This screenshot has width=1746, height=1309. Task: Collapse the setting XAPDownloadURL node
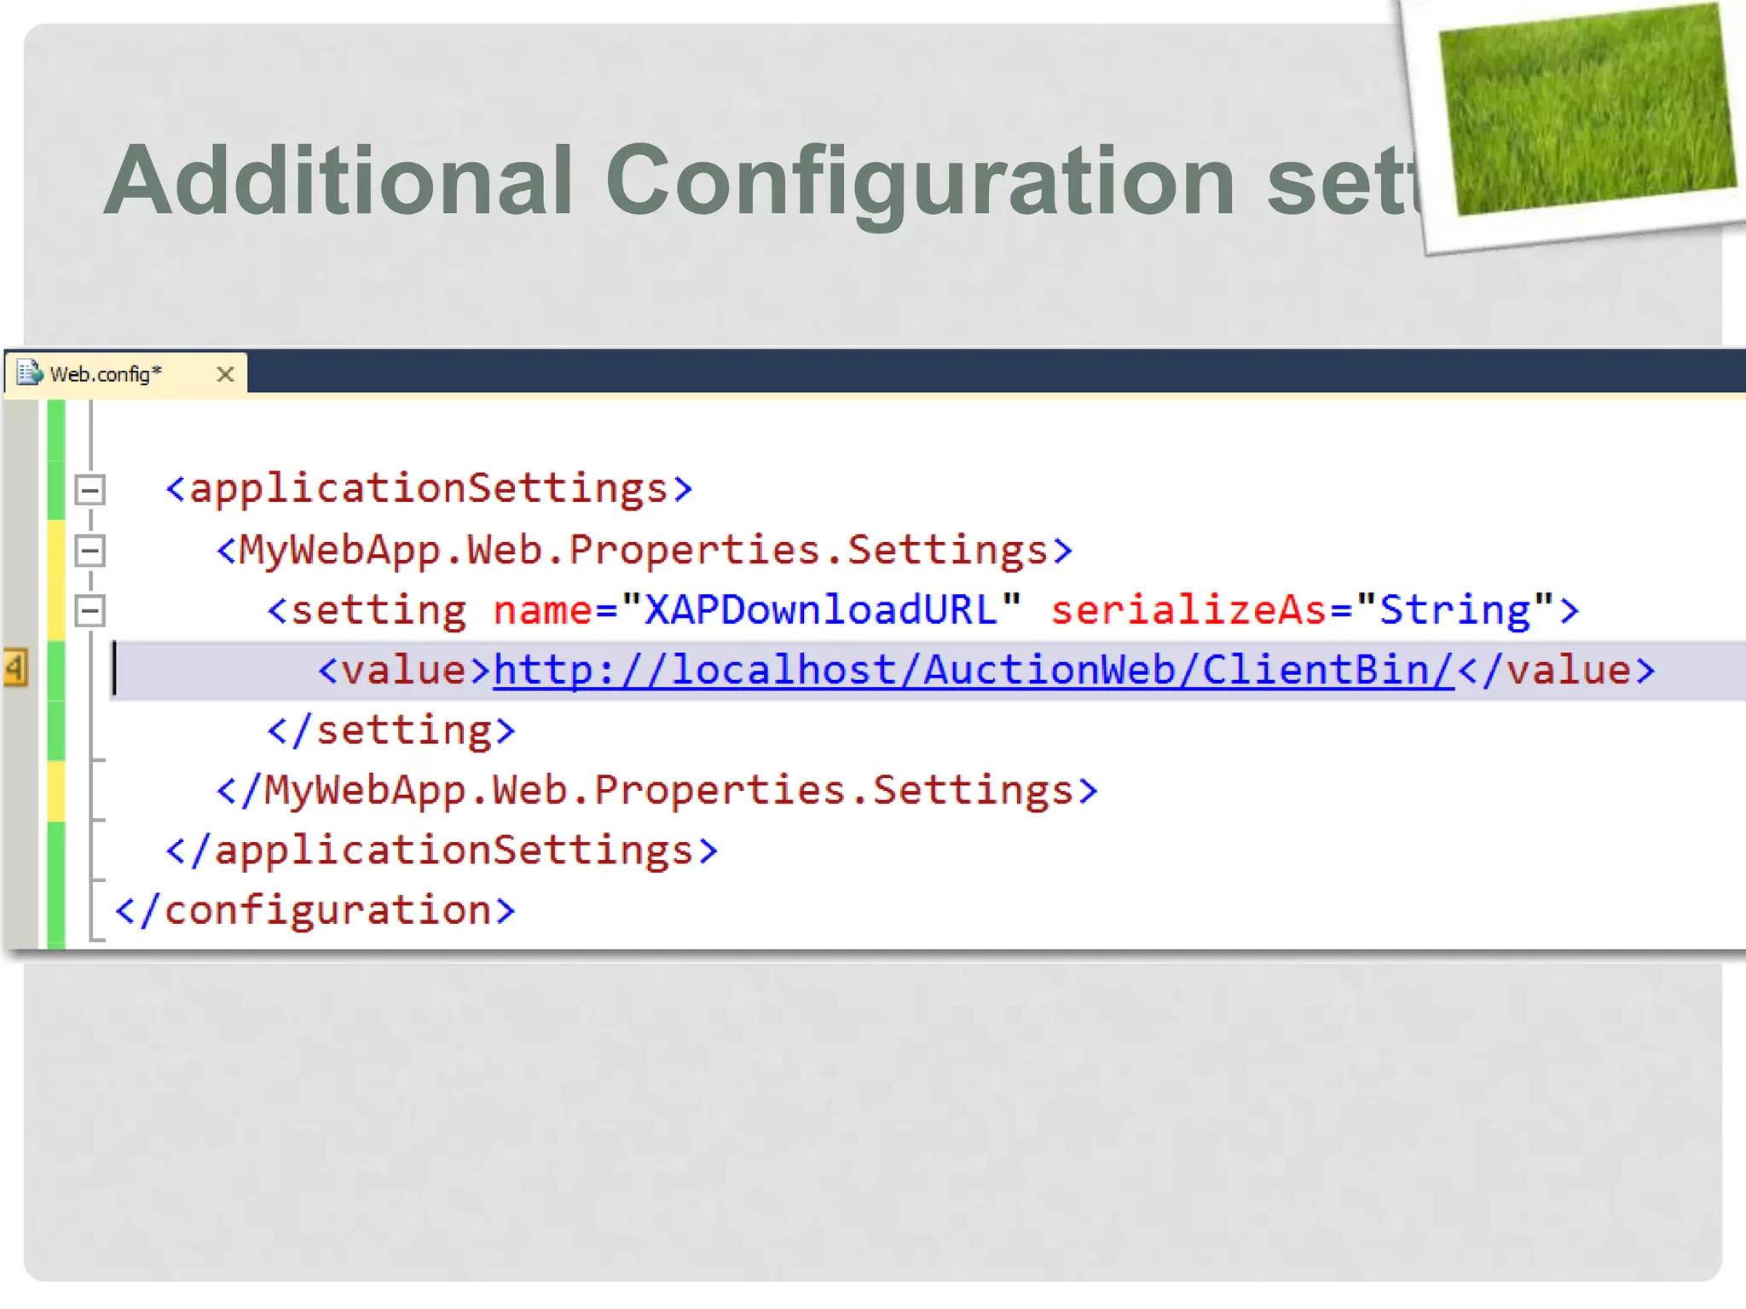tap(90, 610)
